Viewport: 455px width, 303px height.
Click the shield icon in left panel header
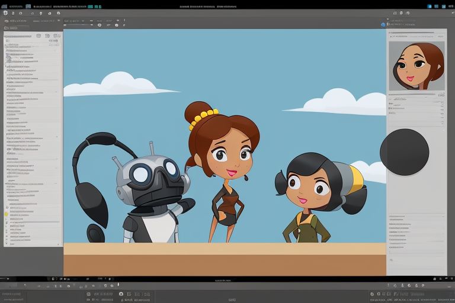point(39,36)
